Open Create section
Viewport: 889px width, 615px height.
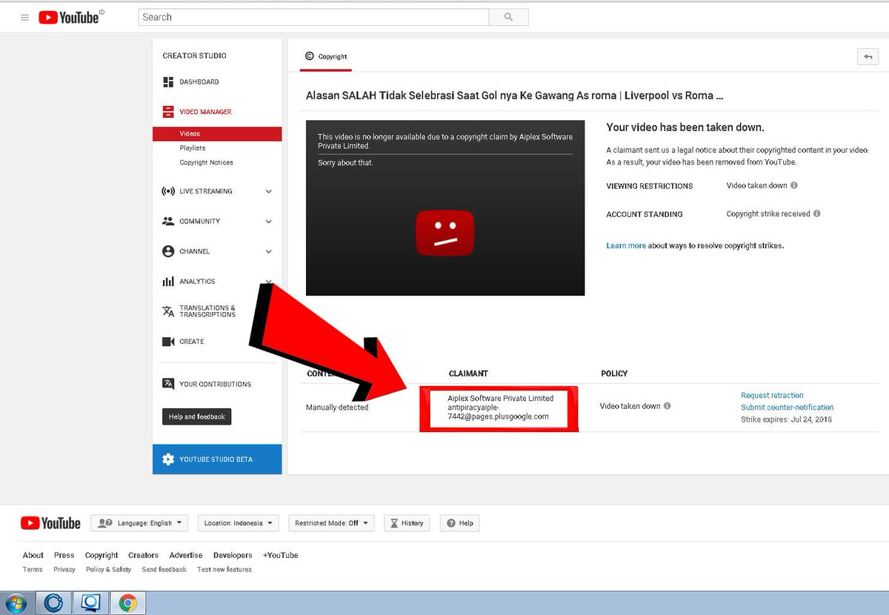[x=192, y=342]
